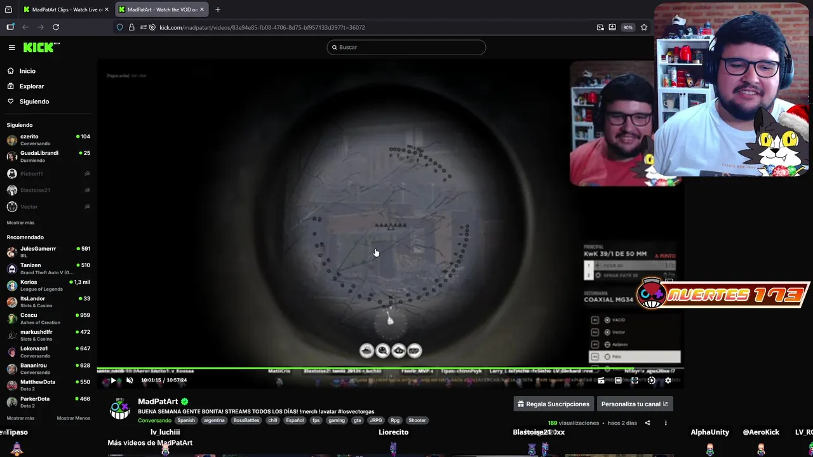
Task: Open Vector's channel in sidebar
Action: coord(48,206)
